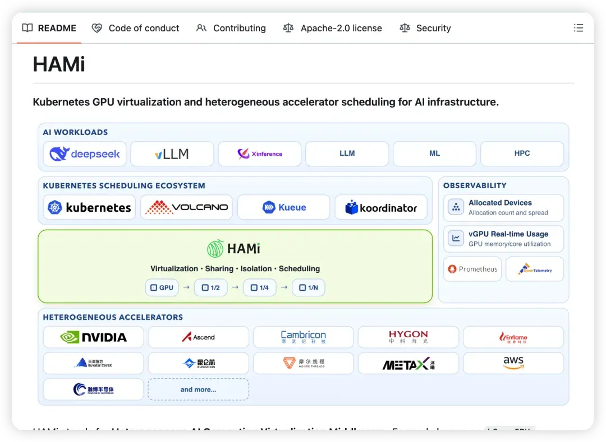
Task: Click the deepseek logo card
Action: [85, 154]
